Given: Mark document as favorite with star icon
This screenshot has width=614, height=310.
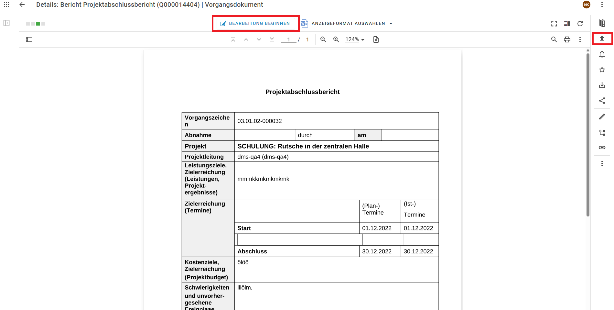Looking at the screenshot, I should (602, 70).
